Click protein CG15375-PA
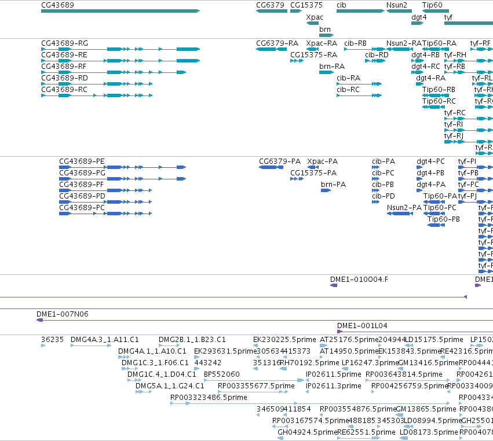This screenshot has height=441, width=493. [x=297, y=179]
